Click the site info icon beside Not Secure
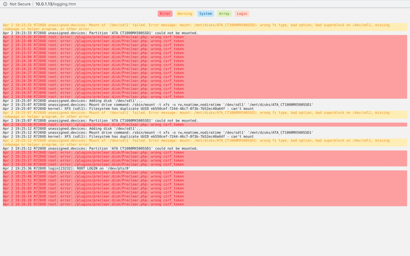The height and width of the screenshot is (256, 410). (5, 4)
